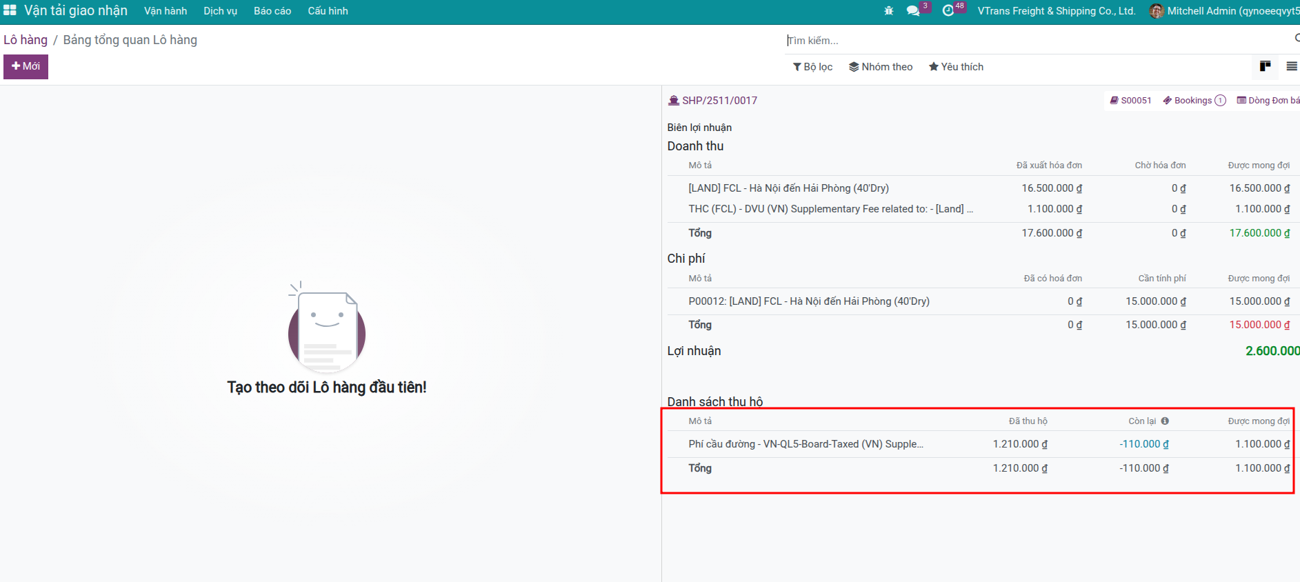Switch to kanban view icon
Viewport: 1300px width, 582px height.
(x=1265, y=66)
